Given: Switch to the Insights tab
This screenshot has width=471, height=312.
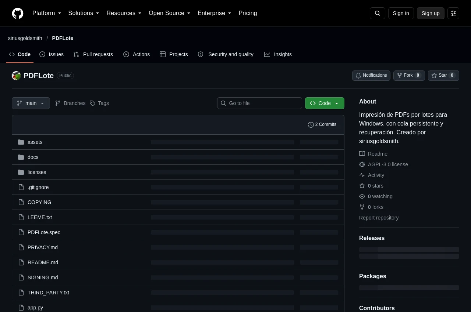Looking at the screenshot, I should coord(278,54).
